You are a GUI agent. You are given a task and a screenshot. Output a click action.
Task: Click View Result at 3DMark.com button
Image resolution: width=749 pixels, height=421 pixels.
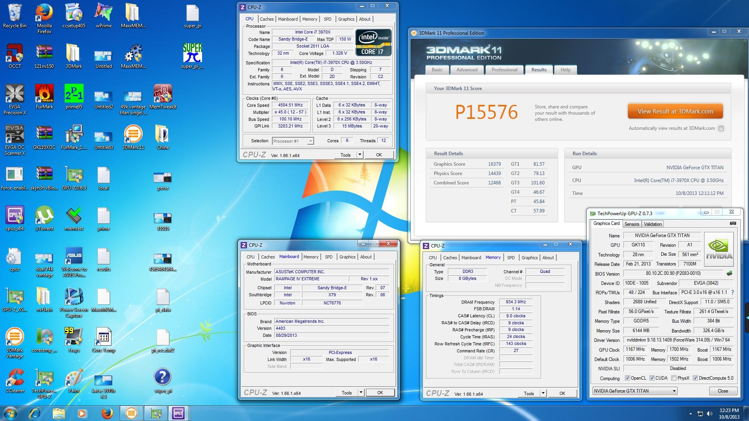tap(675, 111)
